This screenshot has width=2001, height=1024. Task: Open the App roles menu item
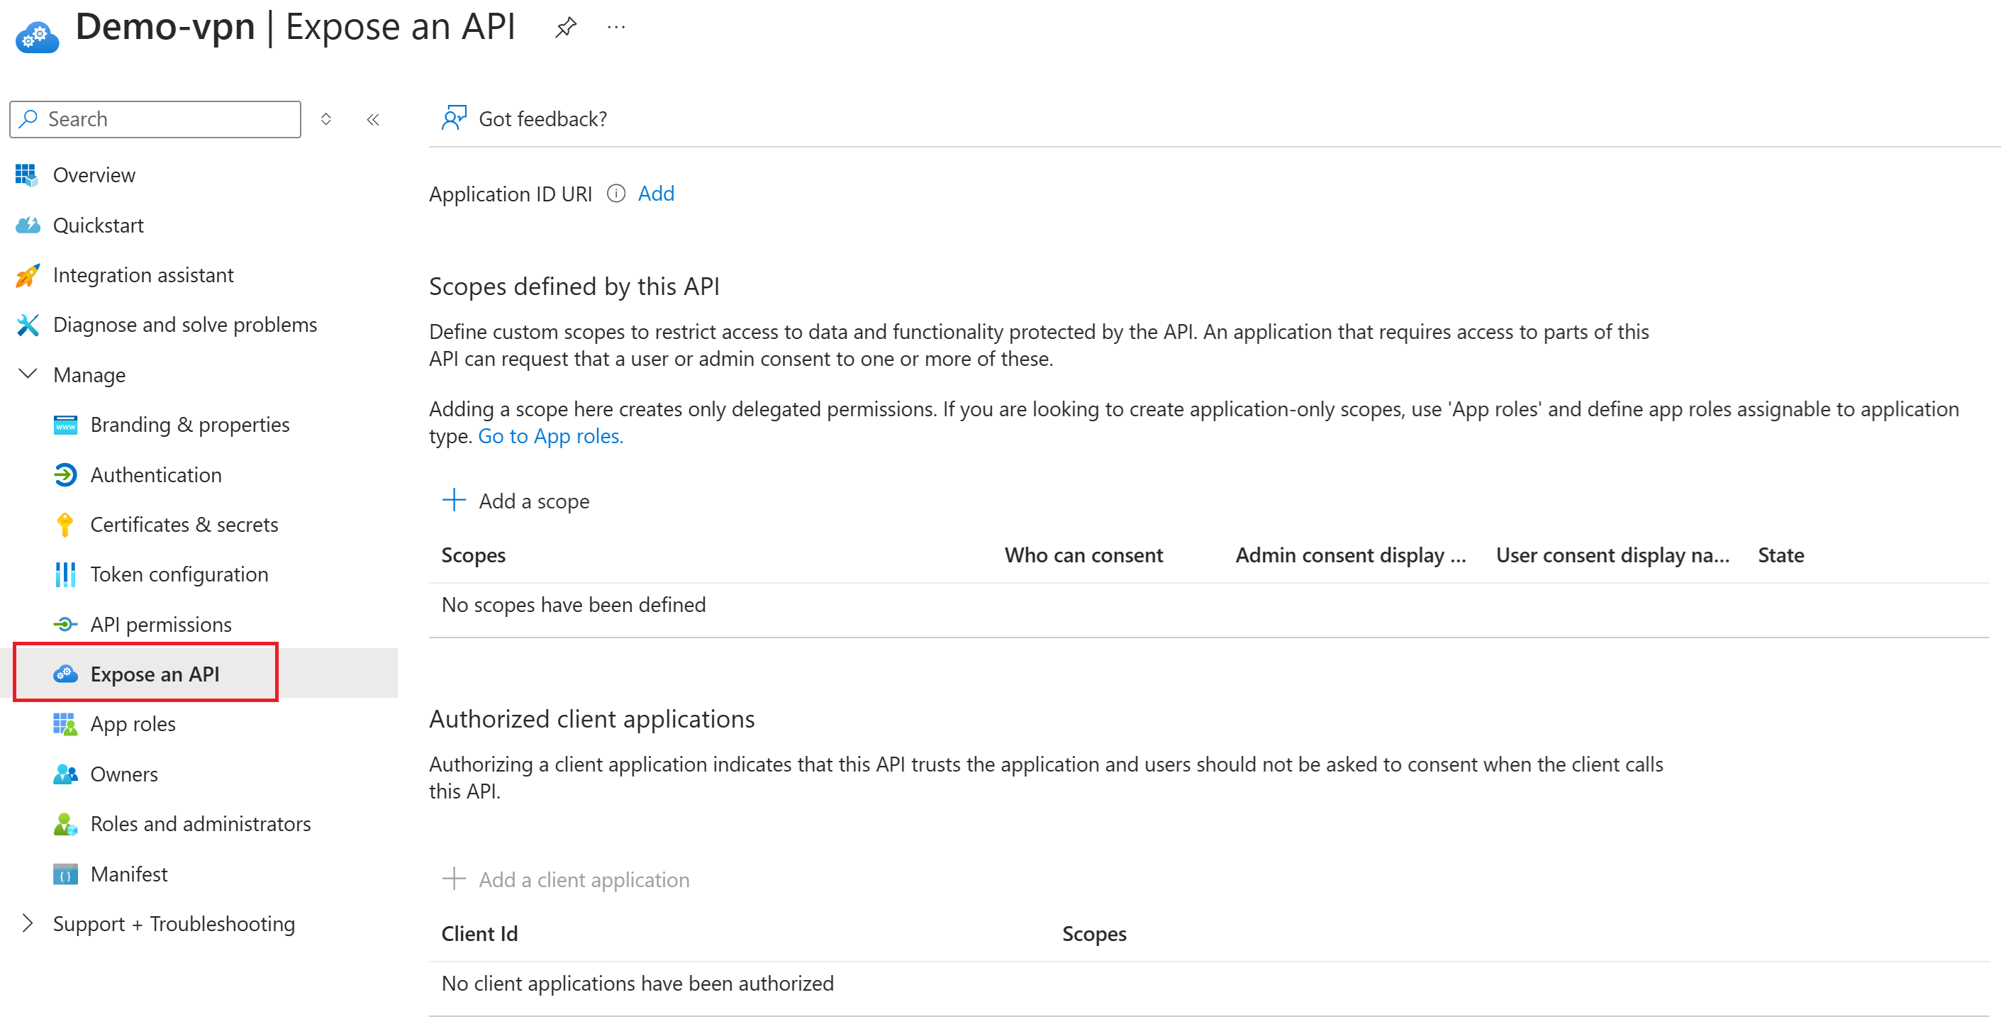click(133, 723)
